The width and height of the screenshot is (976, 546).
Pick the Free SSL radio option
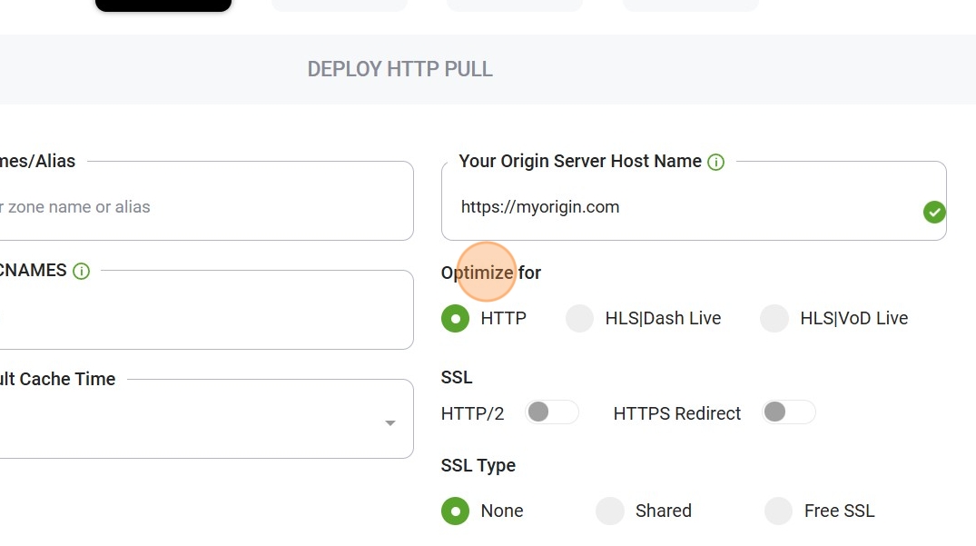pyautogui.click(x=778, y=511)
